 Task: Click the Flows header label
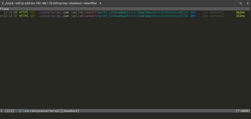[4, 9]
